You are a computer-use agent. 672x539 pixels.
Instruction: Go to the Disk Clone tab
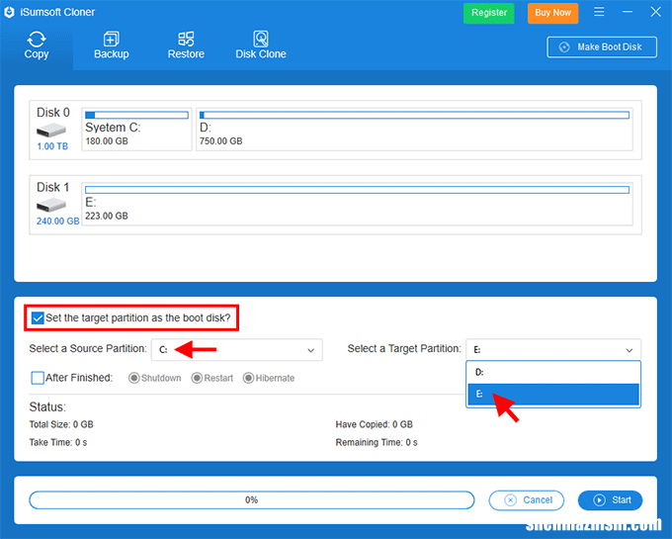click(261, 45)
